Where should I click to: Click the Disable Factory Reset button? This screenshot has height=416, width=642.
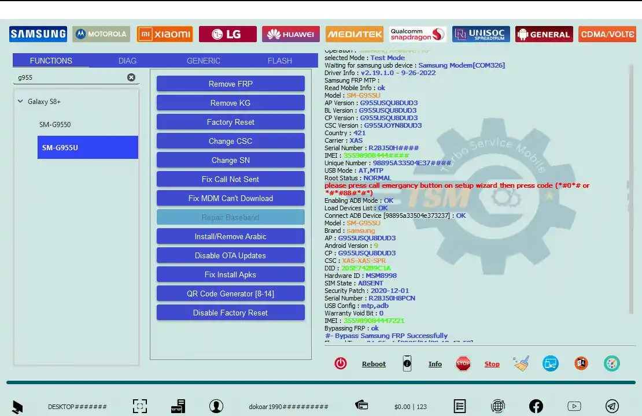pos(231,313)
